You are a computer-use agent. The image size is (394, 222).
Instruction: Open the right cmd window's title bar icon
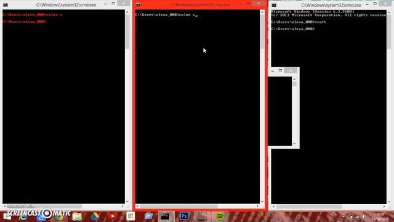click(x=274, y=5)
